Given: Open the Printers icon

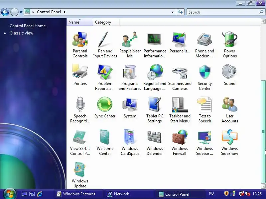Looking at the screenshot, I should tap(80, 75).
